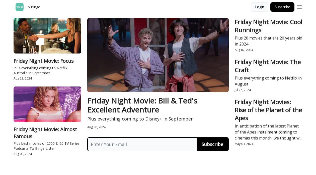Click the Netflix Australia in September subtitle
Viewport: 316px width, 175px height.
click(x=40, y=70)
